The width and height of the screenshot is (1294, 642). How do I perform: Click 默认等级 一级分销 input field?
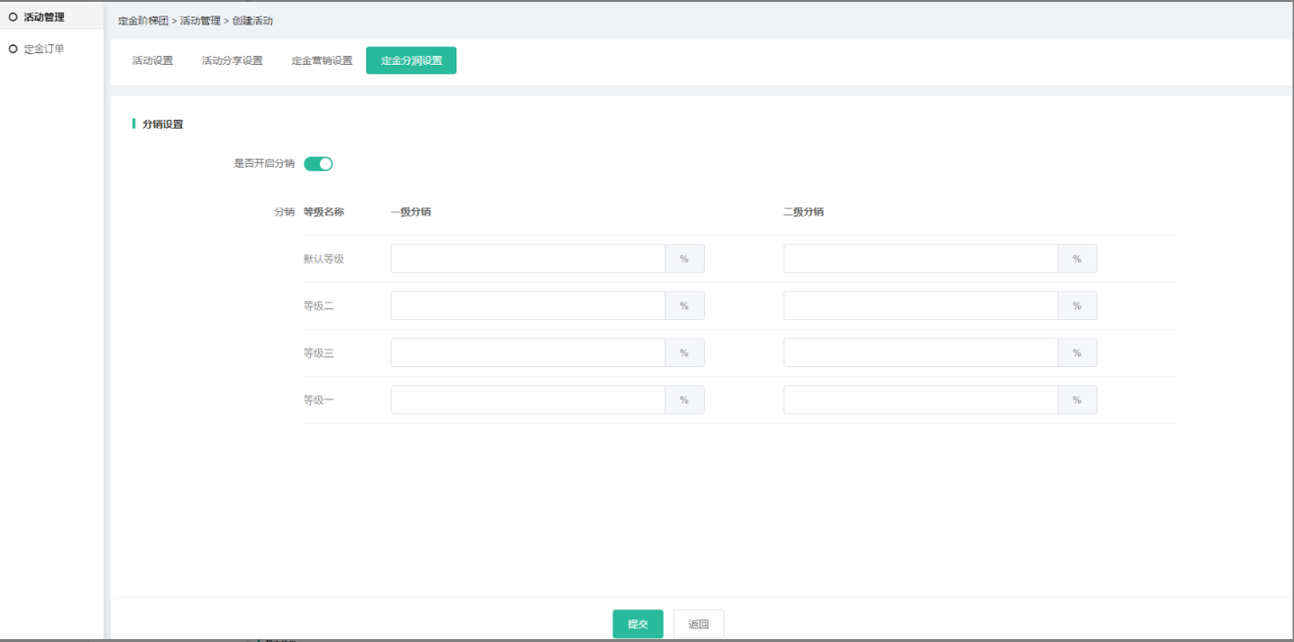pos(528,259)
